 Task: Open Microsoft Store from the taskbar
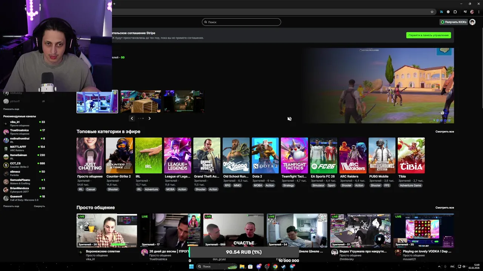point(250,266)
